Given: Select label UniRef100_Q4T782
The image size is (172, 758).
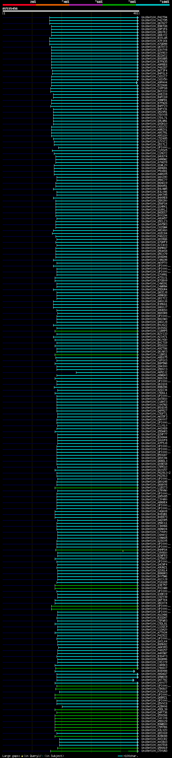Looking at the screenshot, I should 154,680.
